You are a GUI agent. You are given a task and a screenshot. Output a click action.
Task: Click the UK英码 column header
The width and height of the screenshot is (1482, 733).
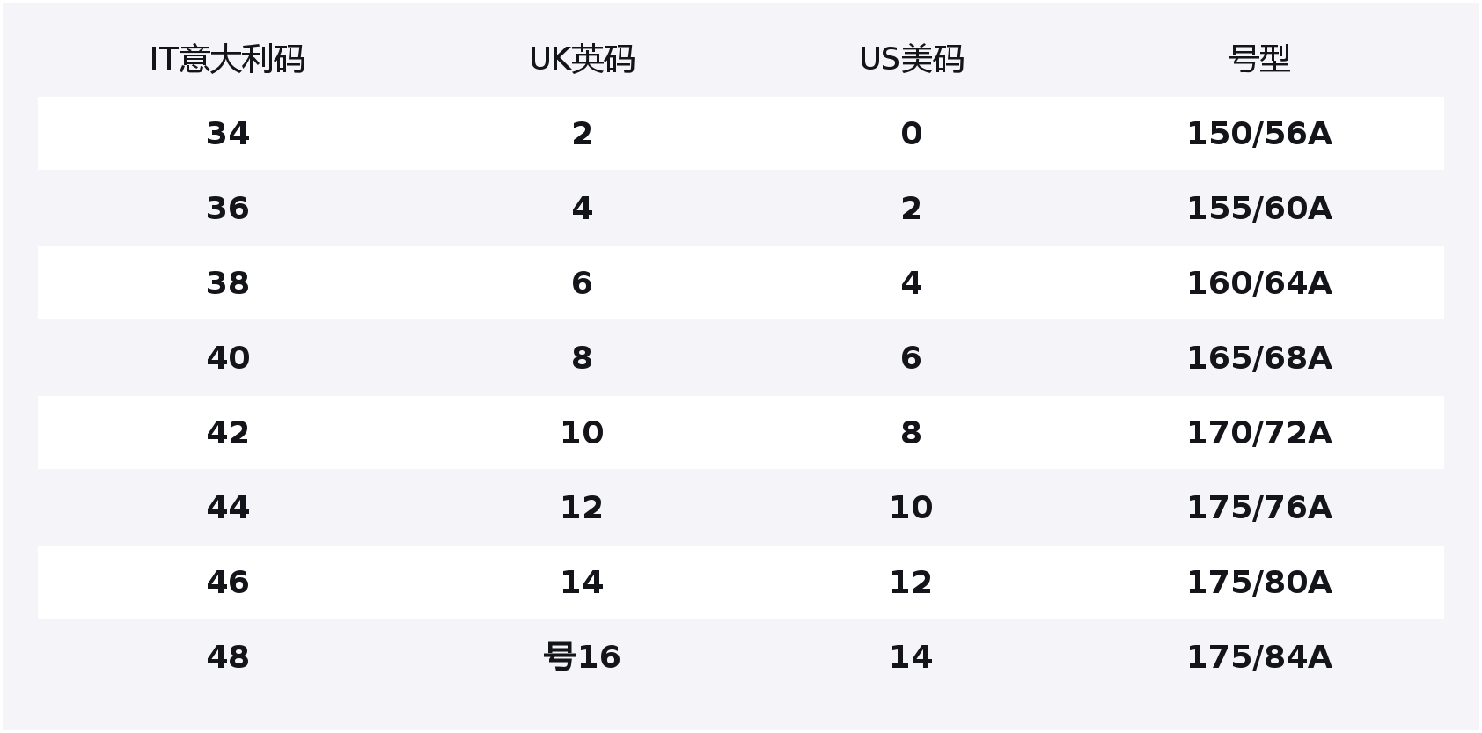(582, 60)
